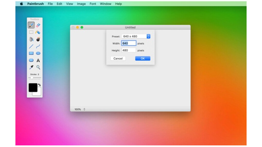Viewport: 262px width, 147px height.
Task: Open the Apple menu
Action: [21, 4]
